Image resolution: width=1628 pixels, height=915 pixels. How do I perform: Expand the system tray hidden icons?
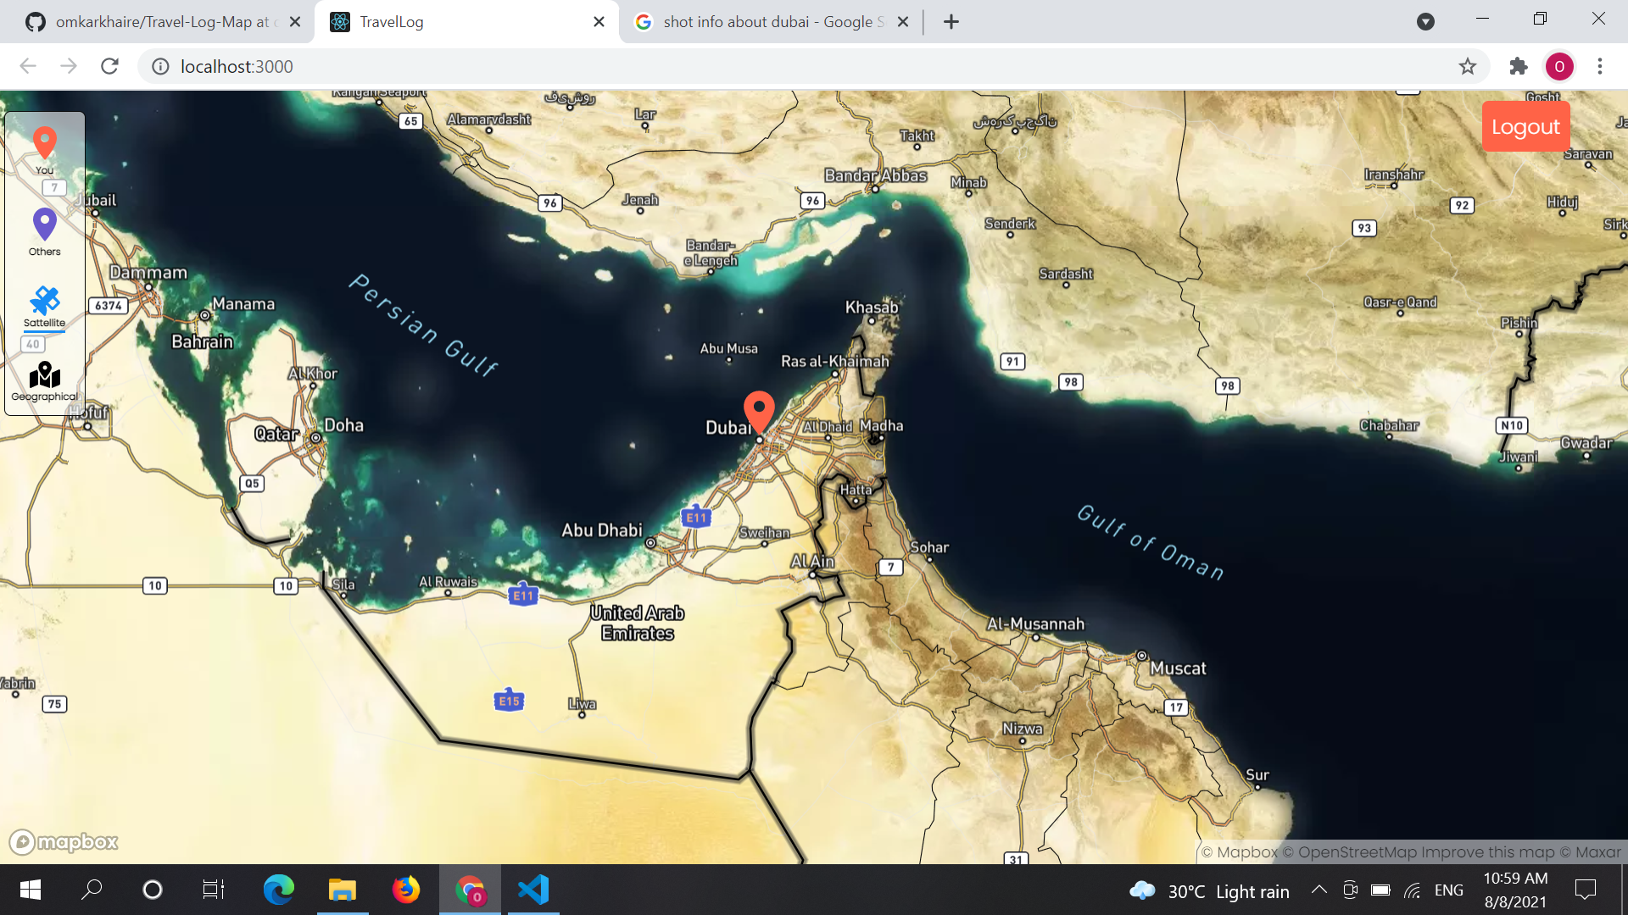1319,890
